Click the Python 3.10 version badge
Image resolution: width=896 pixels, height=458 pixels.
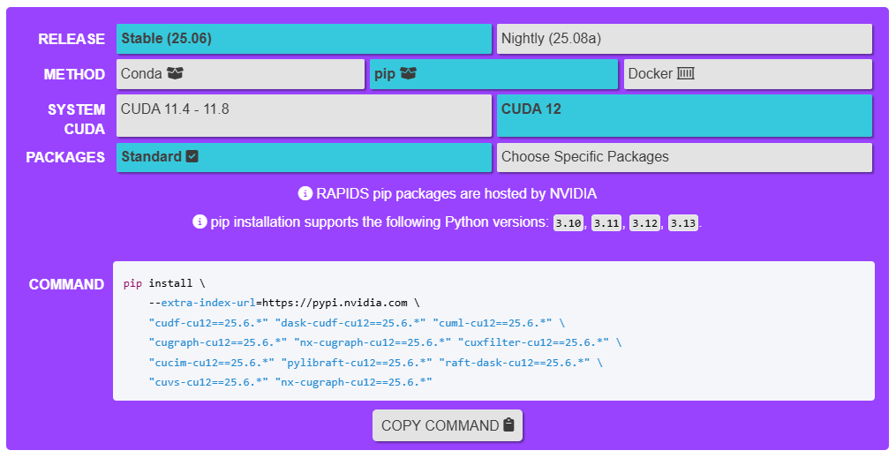click(x=568, y=223)
